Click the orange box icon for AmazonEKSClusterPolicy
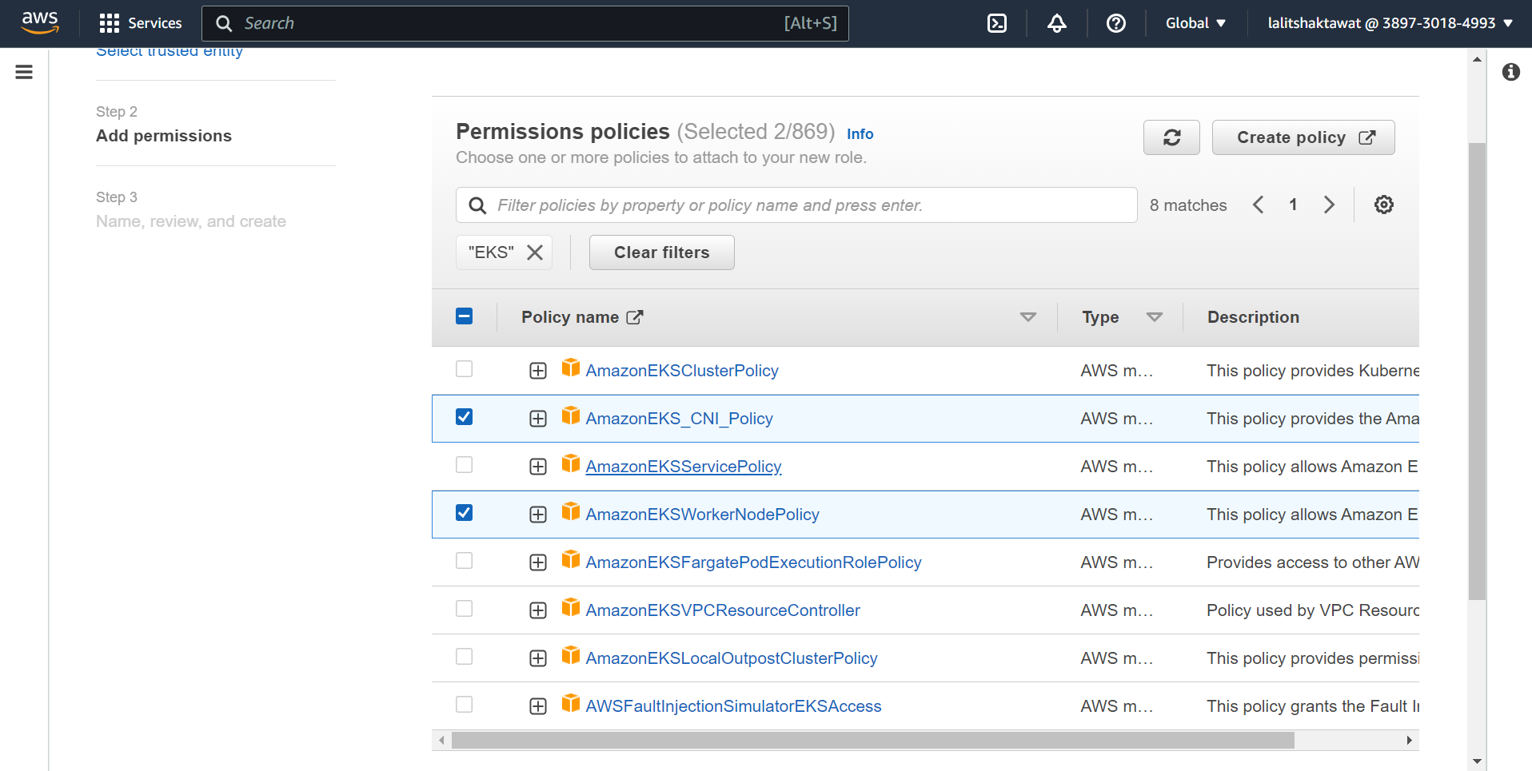The height and width of the screenshot is (771, 1532). pyautogui.click(x=571, y=368)
